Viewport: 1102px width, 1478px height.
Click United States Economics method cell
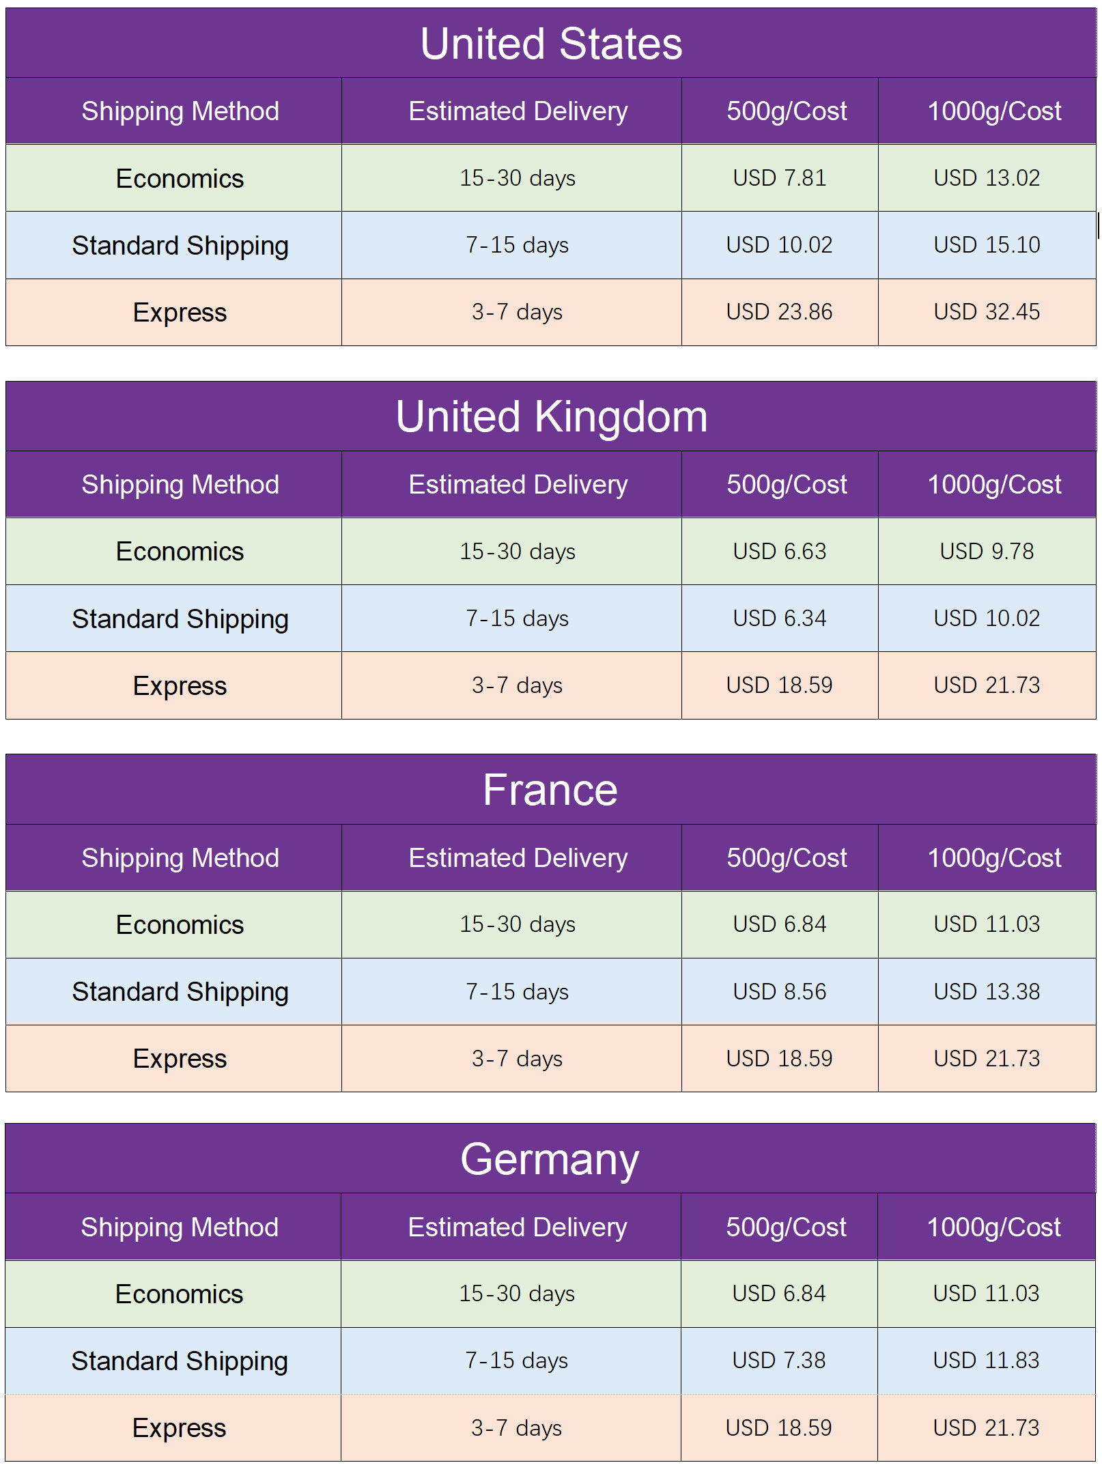click(x=173, y=177)
